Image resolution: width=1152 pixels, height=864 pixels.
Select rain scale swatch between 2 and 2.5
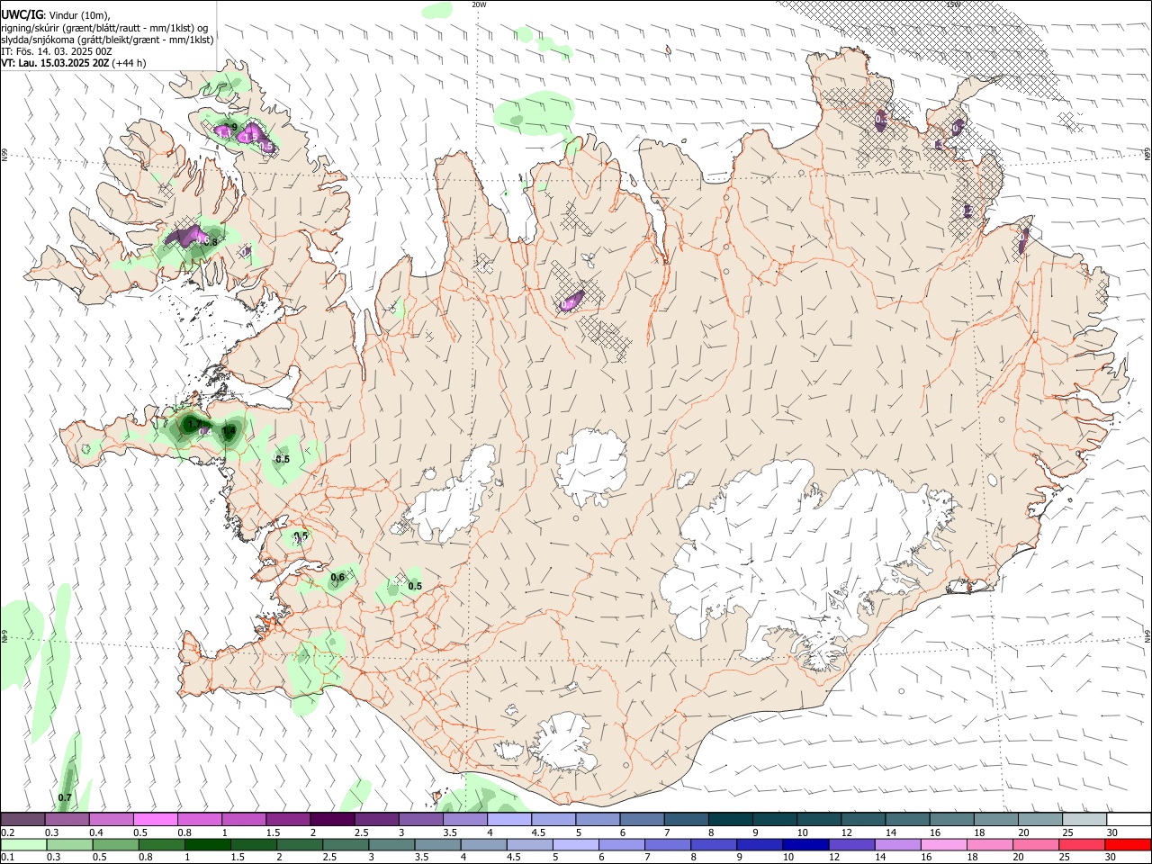pos(299,845)
